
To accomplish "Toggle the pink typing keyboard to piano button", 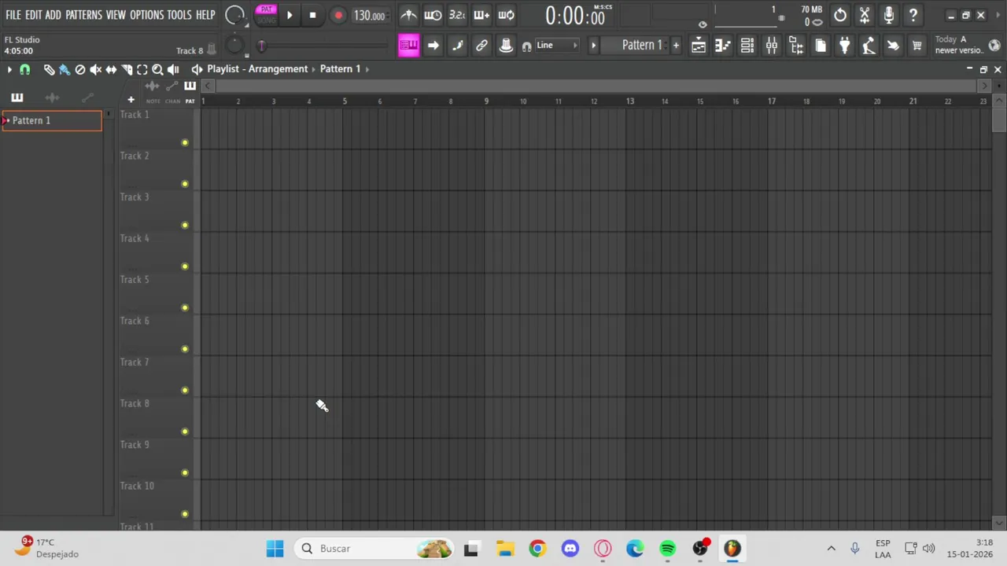I will [408, 46].
